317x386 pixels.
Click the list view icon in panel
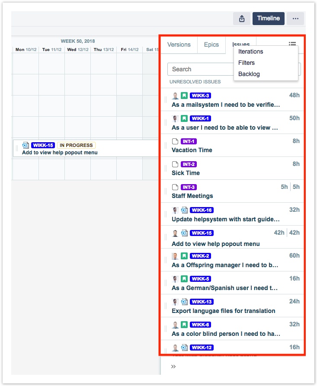292,44
